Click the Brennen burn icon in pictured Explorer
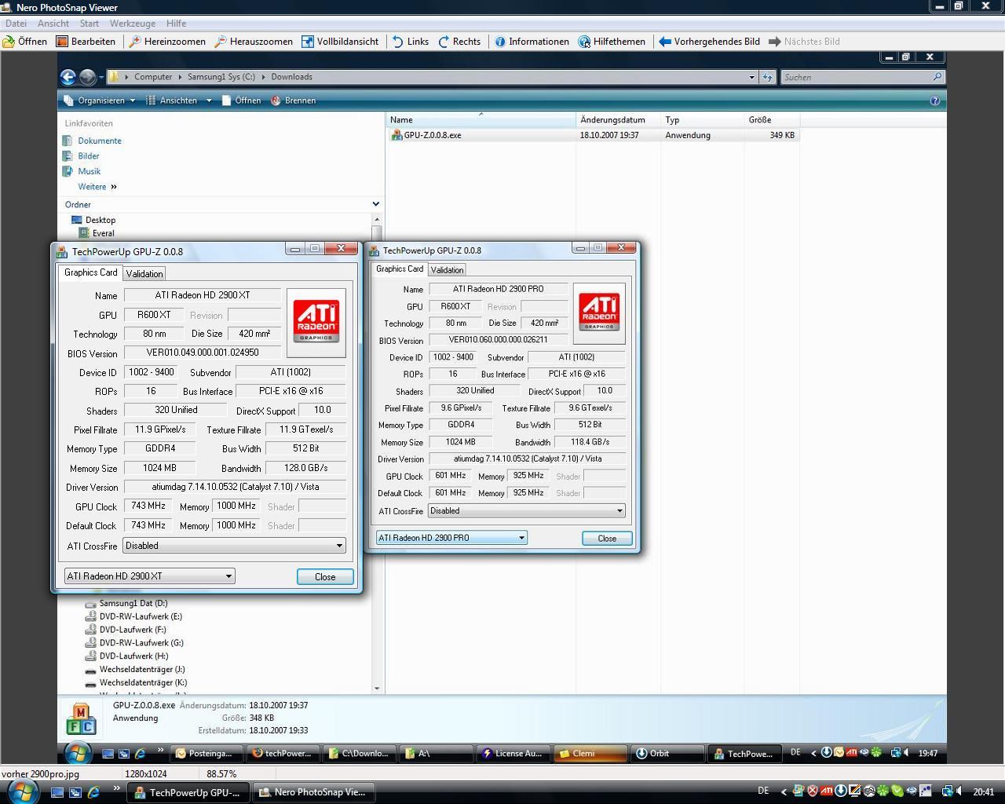This screenshot has height=804, width=1005. coord(276,100)
